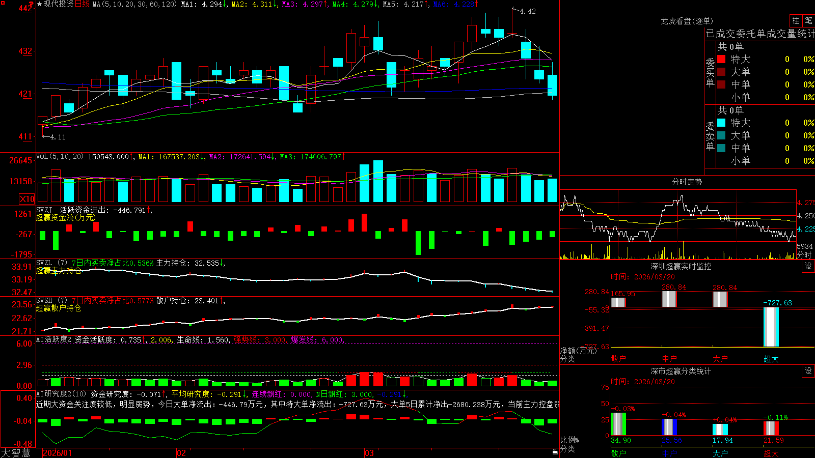Viewport: 815px width, 458px height.
Task: Click the 4.11 low price annotation
Action: [58, 137]
